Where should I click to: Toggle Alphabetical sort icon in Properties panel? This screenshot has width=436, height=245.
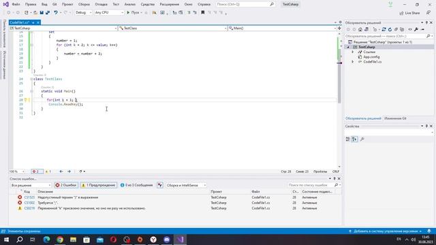(x=354, y=139)
